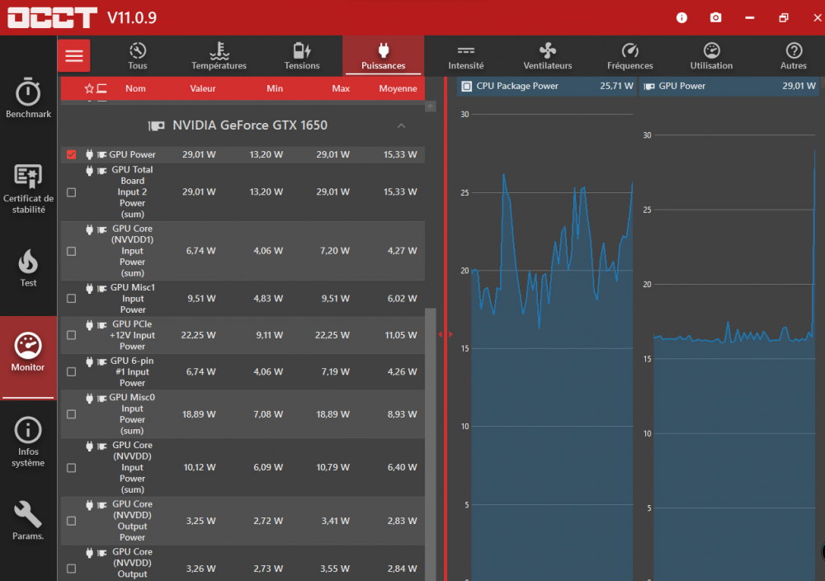Open Certificat de stabilité section
Viewport: 825px width, 581px height.
tap(28, 188)
